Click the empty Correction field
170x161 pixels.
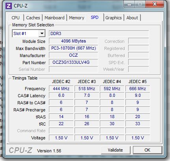pyautogui.click(x=138, y=41)
